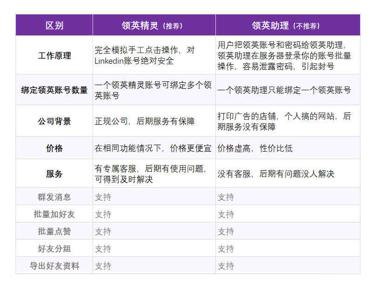The width and height of the screenshot is (375, 287).
Task: Select the 导出好友资料 row label
Action: (54, 266)
